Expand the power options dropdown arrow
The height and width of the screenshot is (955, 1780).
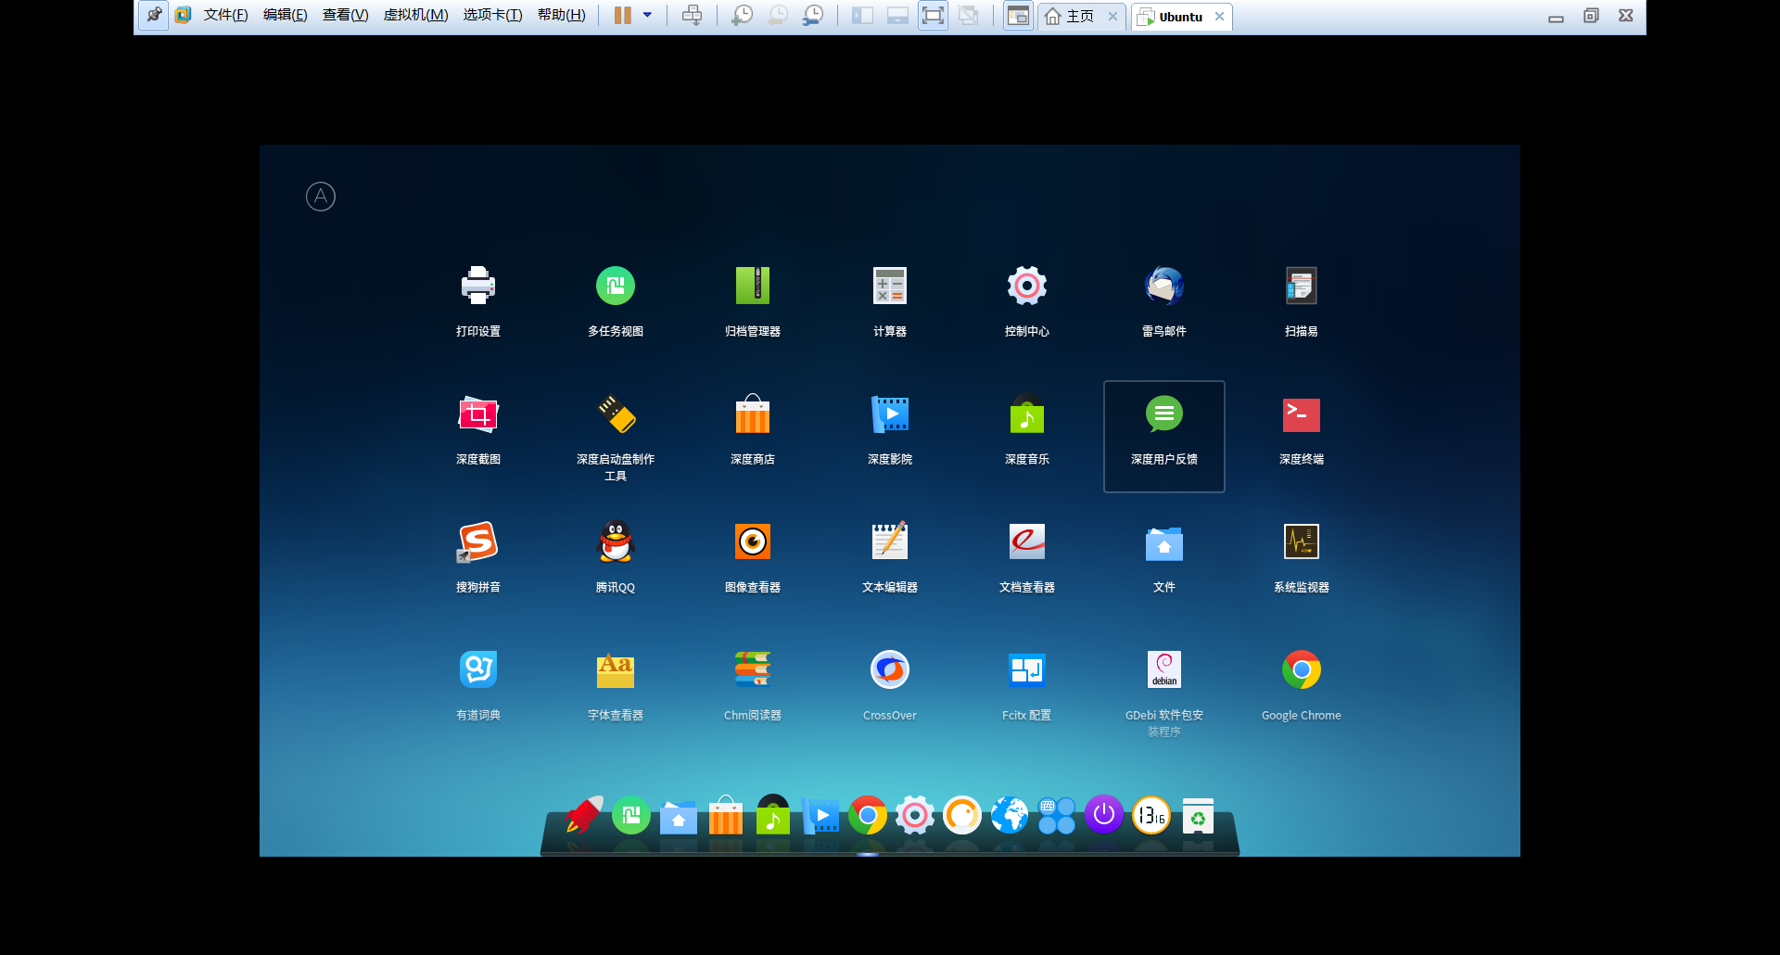(x=647, y=15)
